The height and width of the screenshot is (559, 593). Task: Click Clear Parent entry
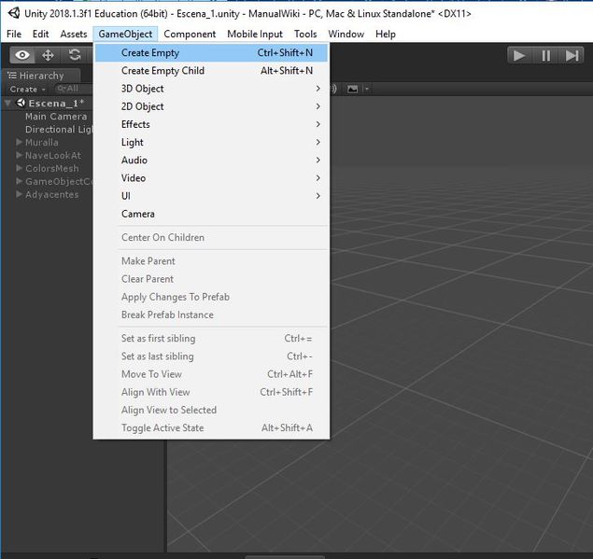pyautogui.click(x=211, y=279)
